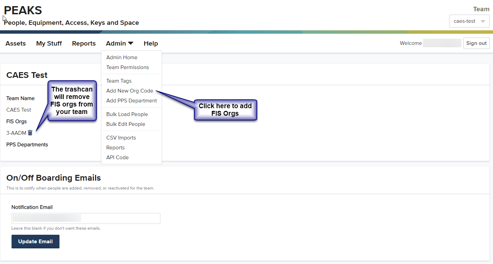This screenshot has height=264, width=493.
Task: Select Add New Org Code
Action: point(129,91)
